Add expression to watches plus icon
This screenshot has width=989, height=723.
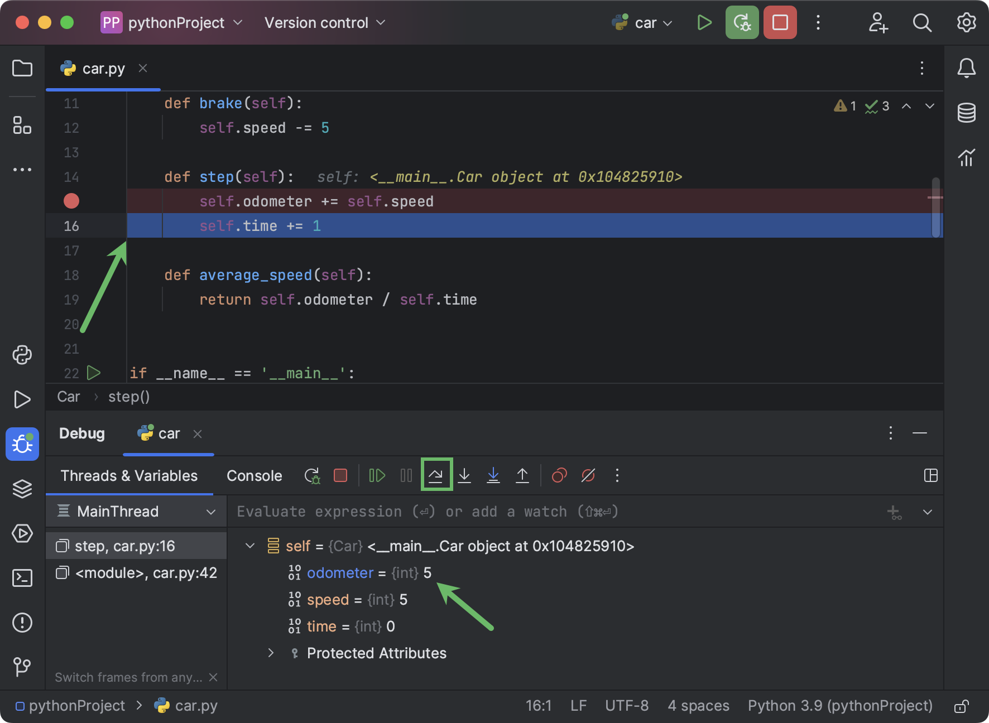coord(894,512)
